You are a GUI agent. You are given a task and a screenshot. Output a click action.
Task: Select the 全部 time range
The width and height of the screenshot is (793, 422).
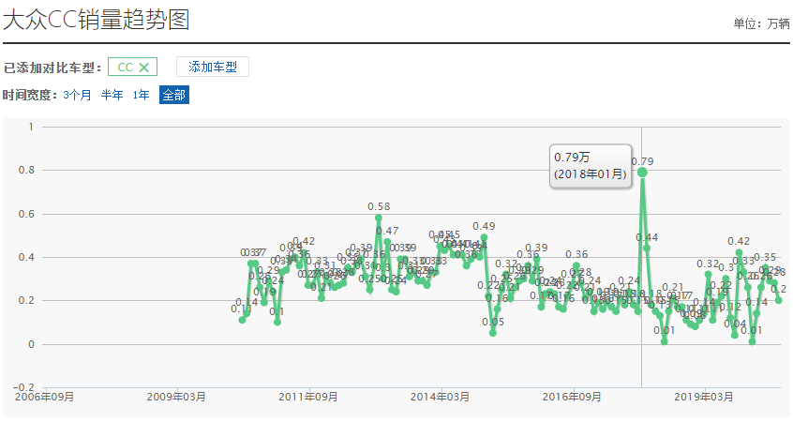click(x=173, y=96)
